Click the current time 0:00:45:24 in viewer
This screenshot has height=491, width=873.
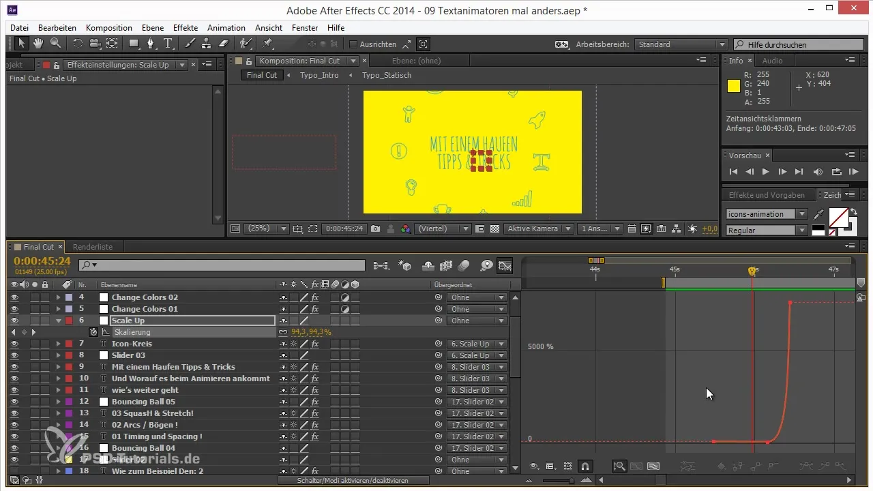click(x=344, y=229)
